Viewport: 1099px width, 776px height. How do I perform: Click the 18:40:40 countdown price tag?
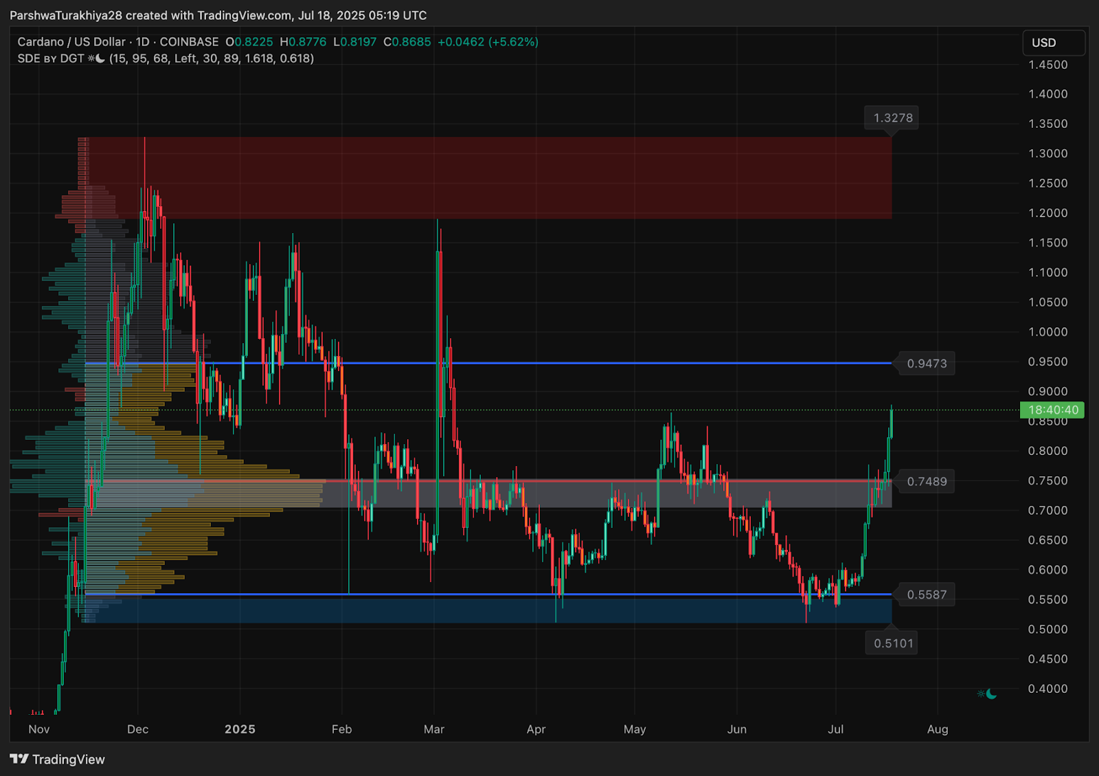tap(1052, 410)
